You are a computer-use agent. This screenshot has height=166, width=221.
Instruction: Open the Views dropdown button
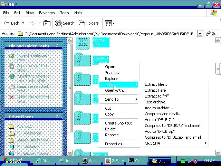coord(109,23)
